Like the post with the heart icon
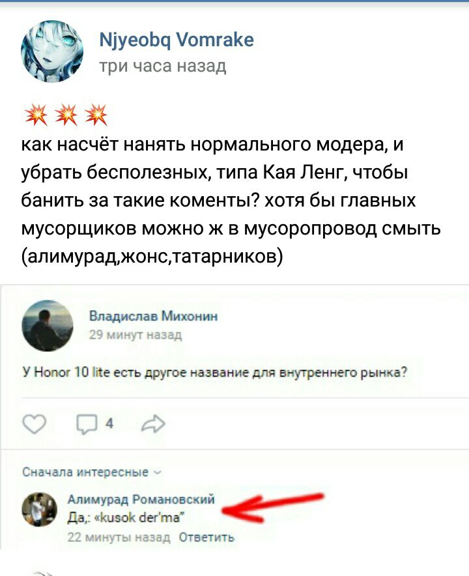The height and width of the screenshot is (576, 469). 34,424
